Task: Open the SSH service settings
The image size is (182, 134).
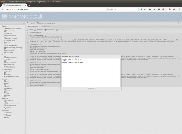Action: 6,93
